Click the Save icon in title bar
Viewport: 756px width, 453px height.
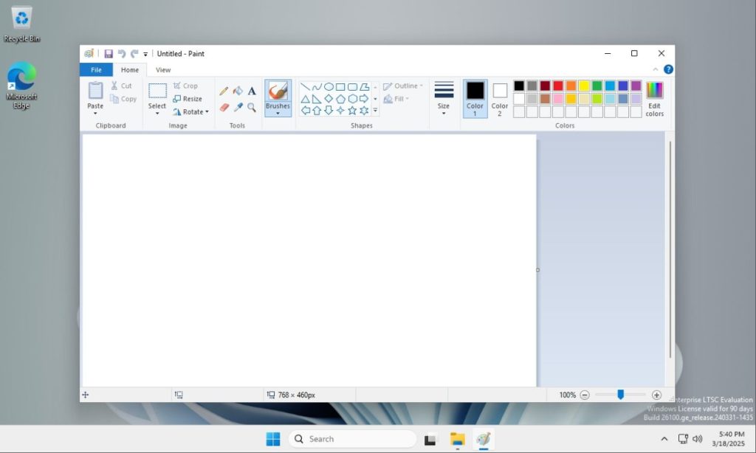click(109, 54)
